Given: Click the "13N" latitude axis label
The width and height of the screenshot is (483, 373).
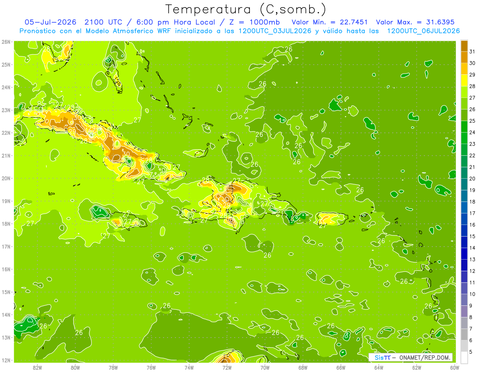Looking at the screenshot, I should tap(6, 337).
